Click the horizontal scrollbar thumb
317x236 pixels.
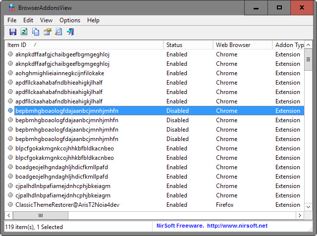[x=41, y=215]
